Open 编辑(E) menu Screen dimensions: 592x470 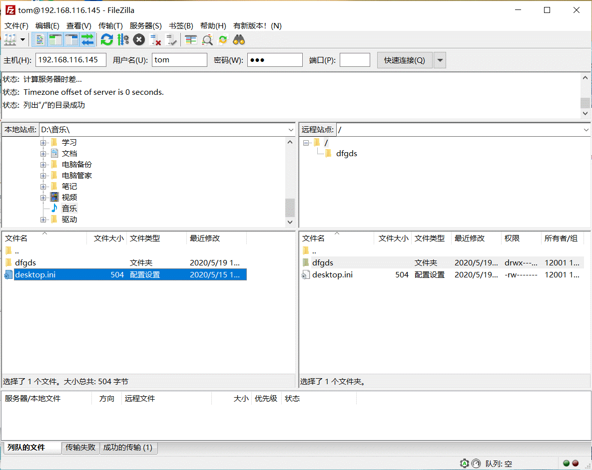[x=47, y=25]
